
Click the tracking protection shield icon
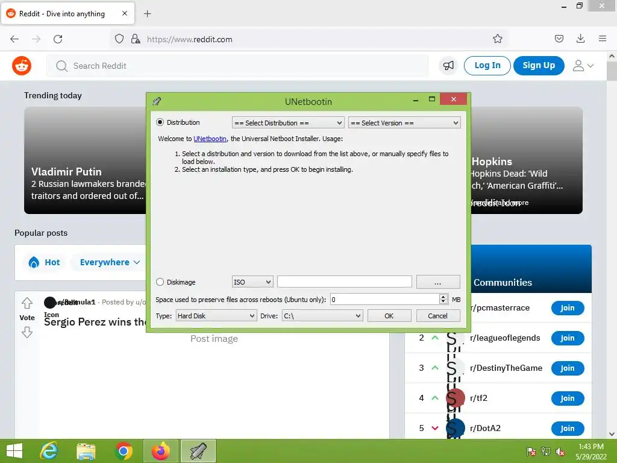(x=119, y=39)
